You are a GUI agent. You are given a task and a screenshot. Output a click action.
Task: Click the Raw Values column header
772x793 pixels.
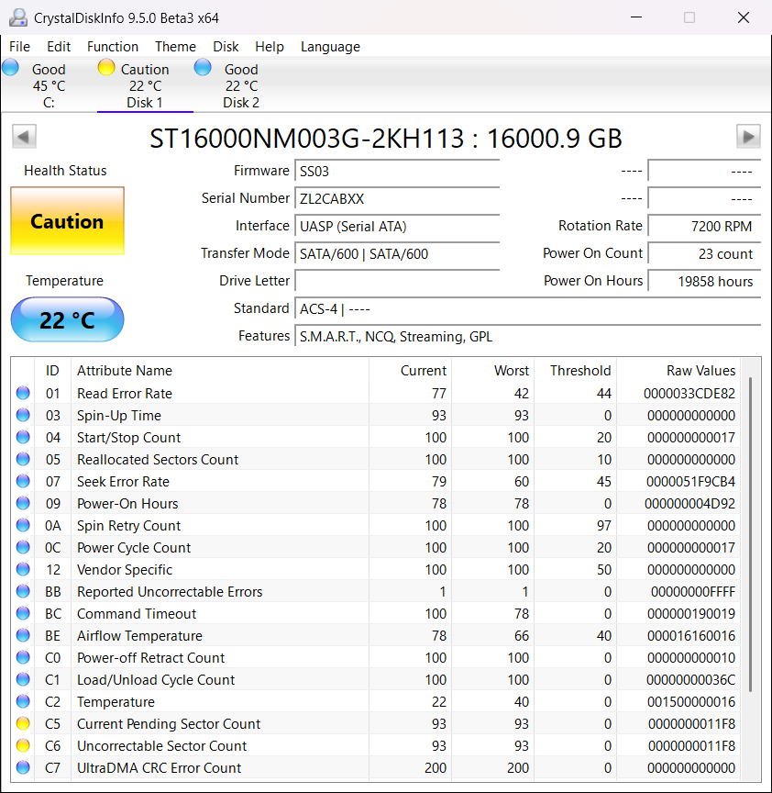(x=700, y=371)
